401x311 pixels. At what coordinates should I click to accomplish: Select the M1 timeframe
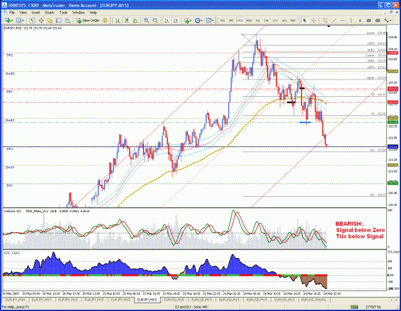click(223, 21)
